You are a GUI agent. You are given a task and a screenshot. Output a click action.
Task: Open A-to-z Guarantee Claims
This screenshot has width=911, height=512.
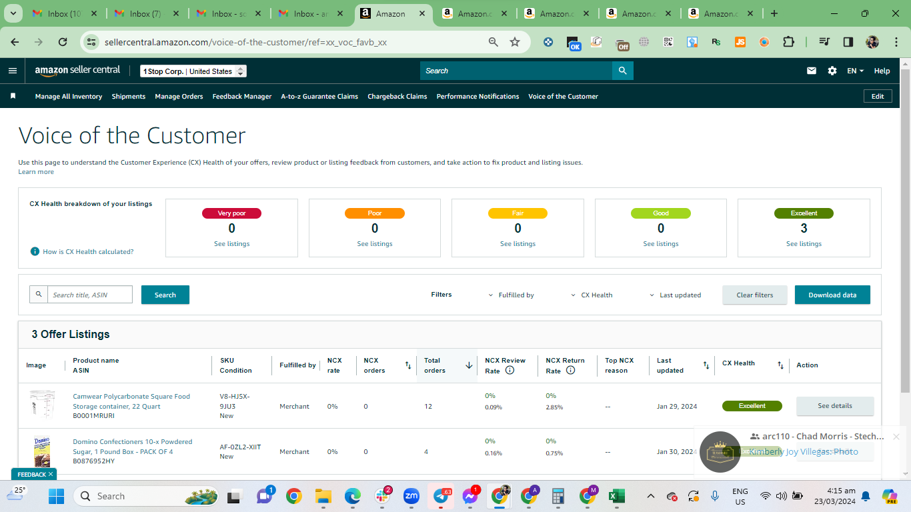coord(319,96)
